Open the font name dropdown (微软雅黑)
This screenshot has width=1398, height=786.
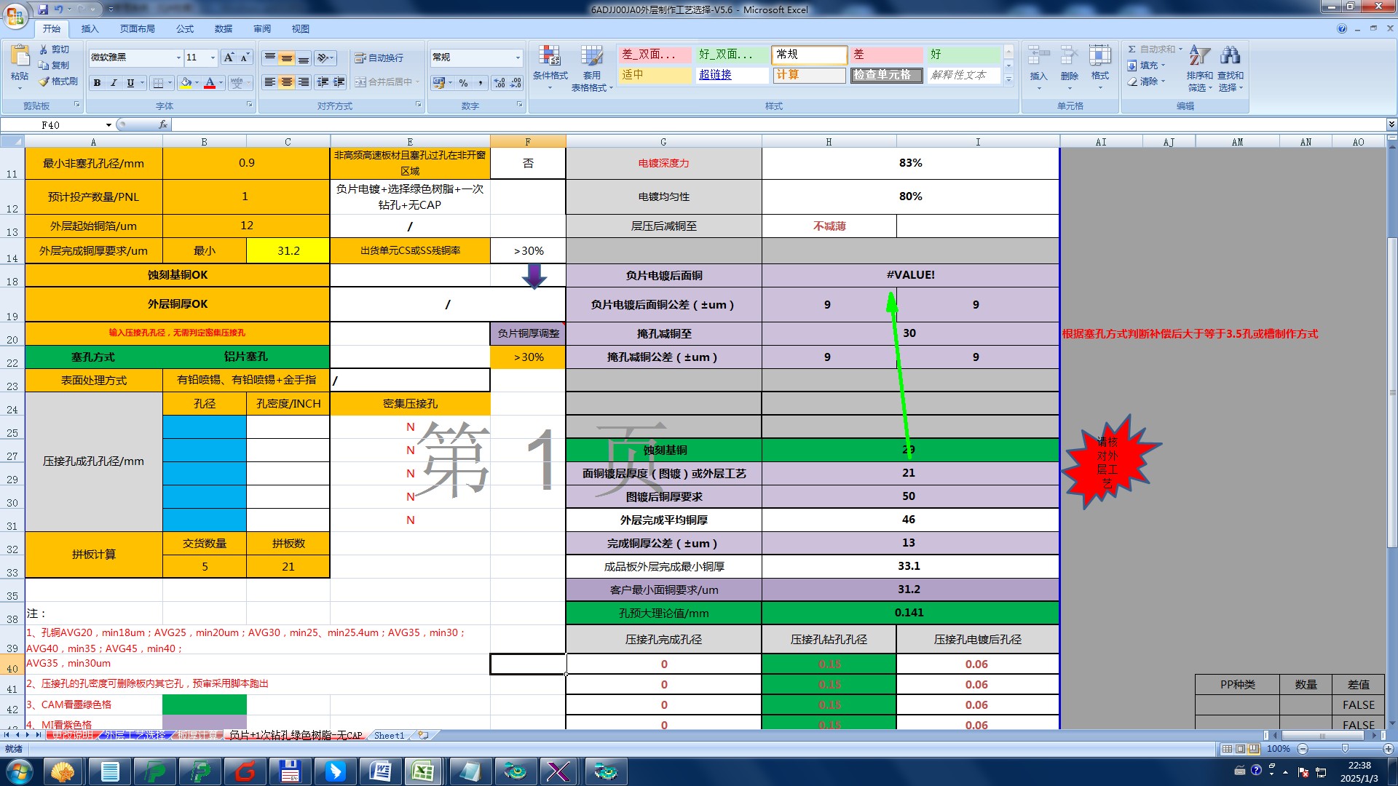[x=178, y=57]
